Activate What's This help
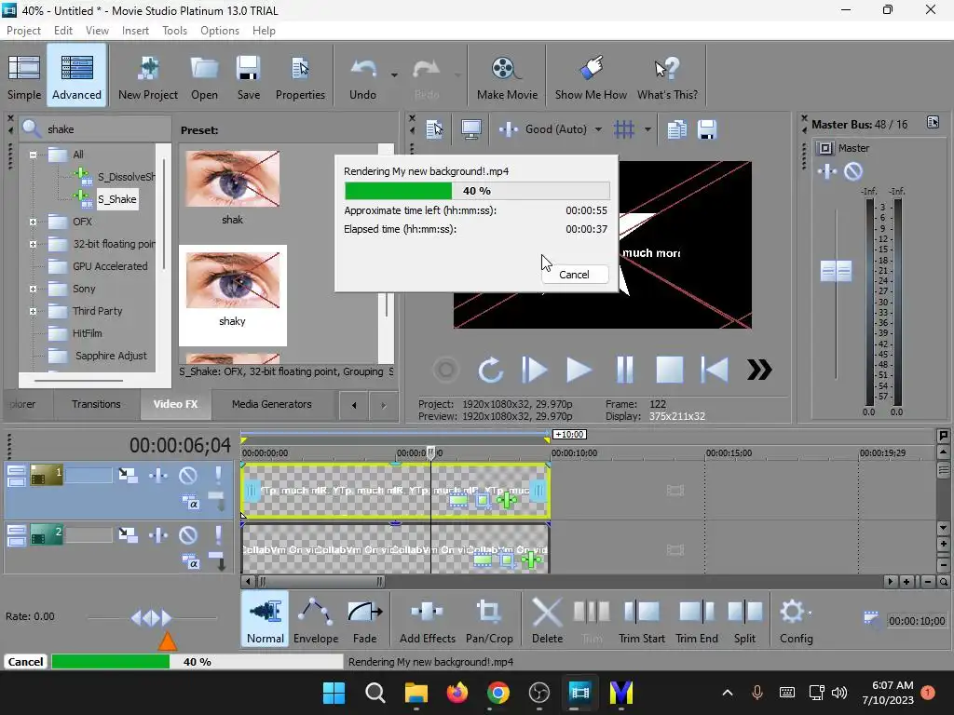The image size is (954, 715). 667,76
